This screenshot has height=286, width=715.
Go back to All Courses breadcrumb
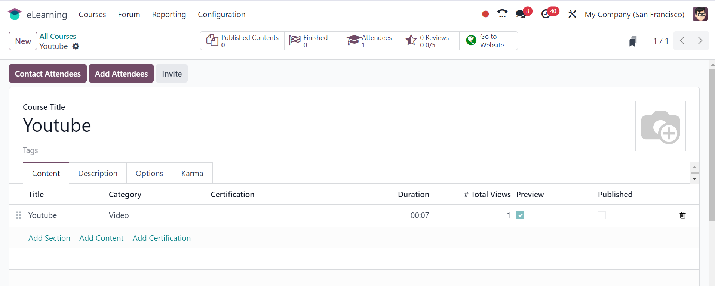click(58, 36)
